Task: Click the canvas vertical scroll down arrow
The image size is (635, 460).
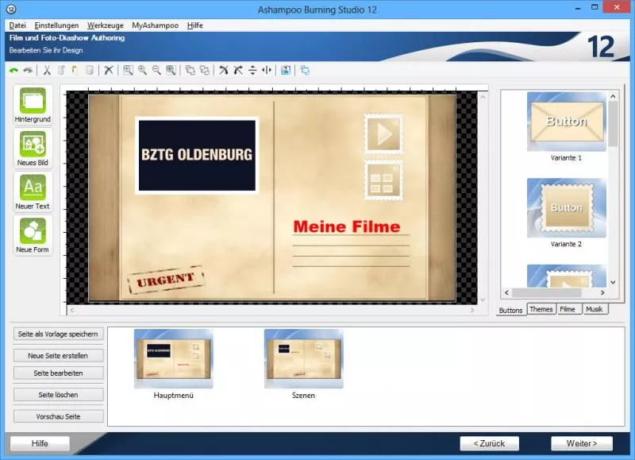Action: point(483,300)
